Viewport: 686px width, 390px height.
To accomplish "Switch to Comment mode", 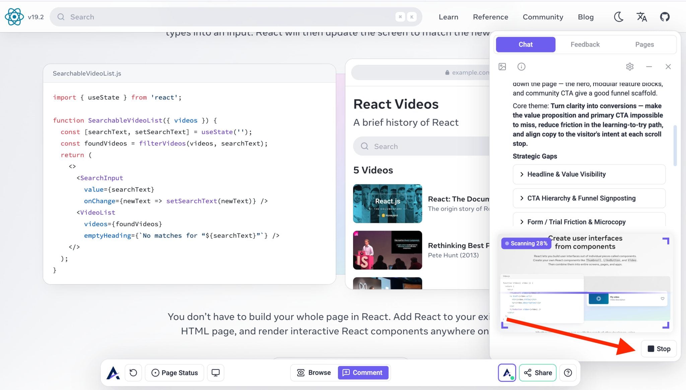I will (x=363, y=373).
